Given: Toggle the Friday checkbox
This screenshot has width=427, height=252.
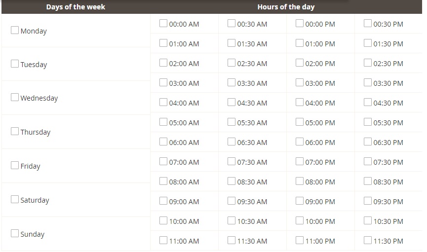Looking at the screenshot, I should (x=15, y=165).
